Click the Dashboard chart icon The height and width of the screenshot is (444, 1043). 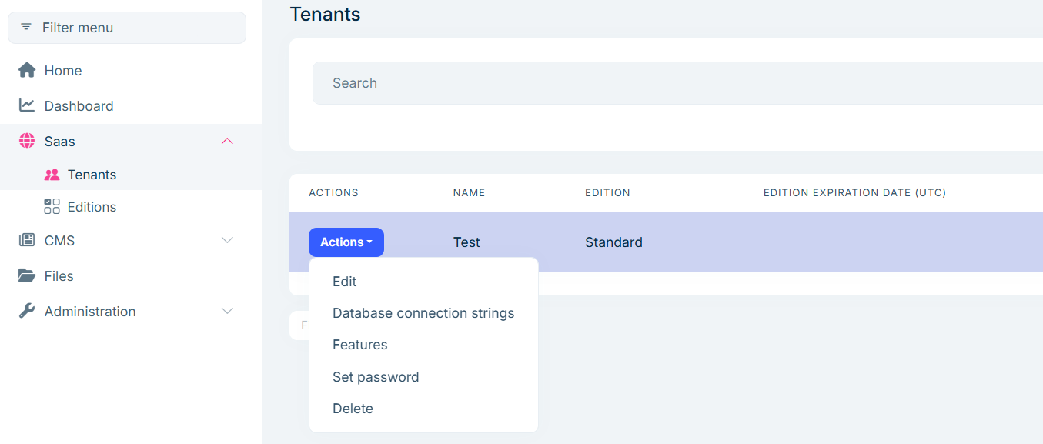(27, 105)
